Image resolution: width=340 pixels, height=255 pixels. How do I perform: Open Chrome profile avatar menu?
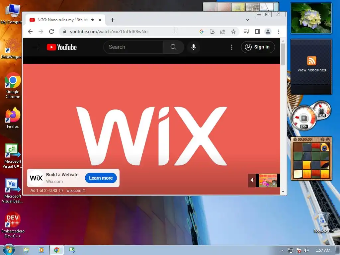(x=268, y=32)
